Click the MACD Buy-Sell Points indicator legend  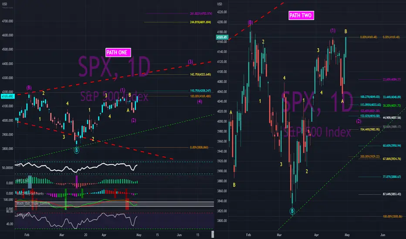point(30,193)
